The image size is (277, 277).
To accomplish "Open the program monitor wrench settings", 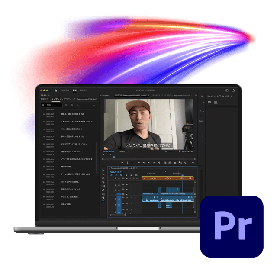I will tap(179, 151).
